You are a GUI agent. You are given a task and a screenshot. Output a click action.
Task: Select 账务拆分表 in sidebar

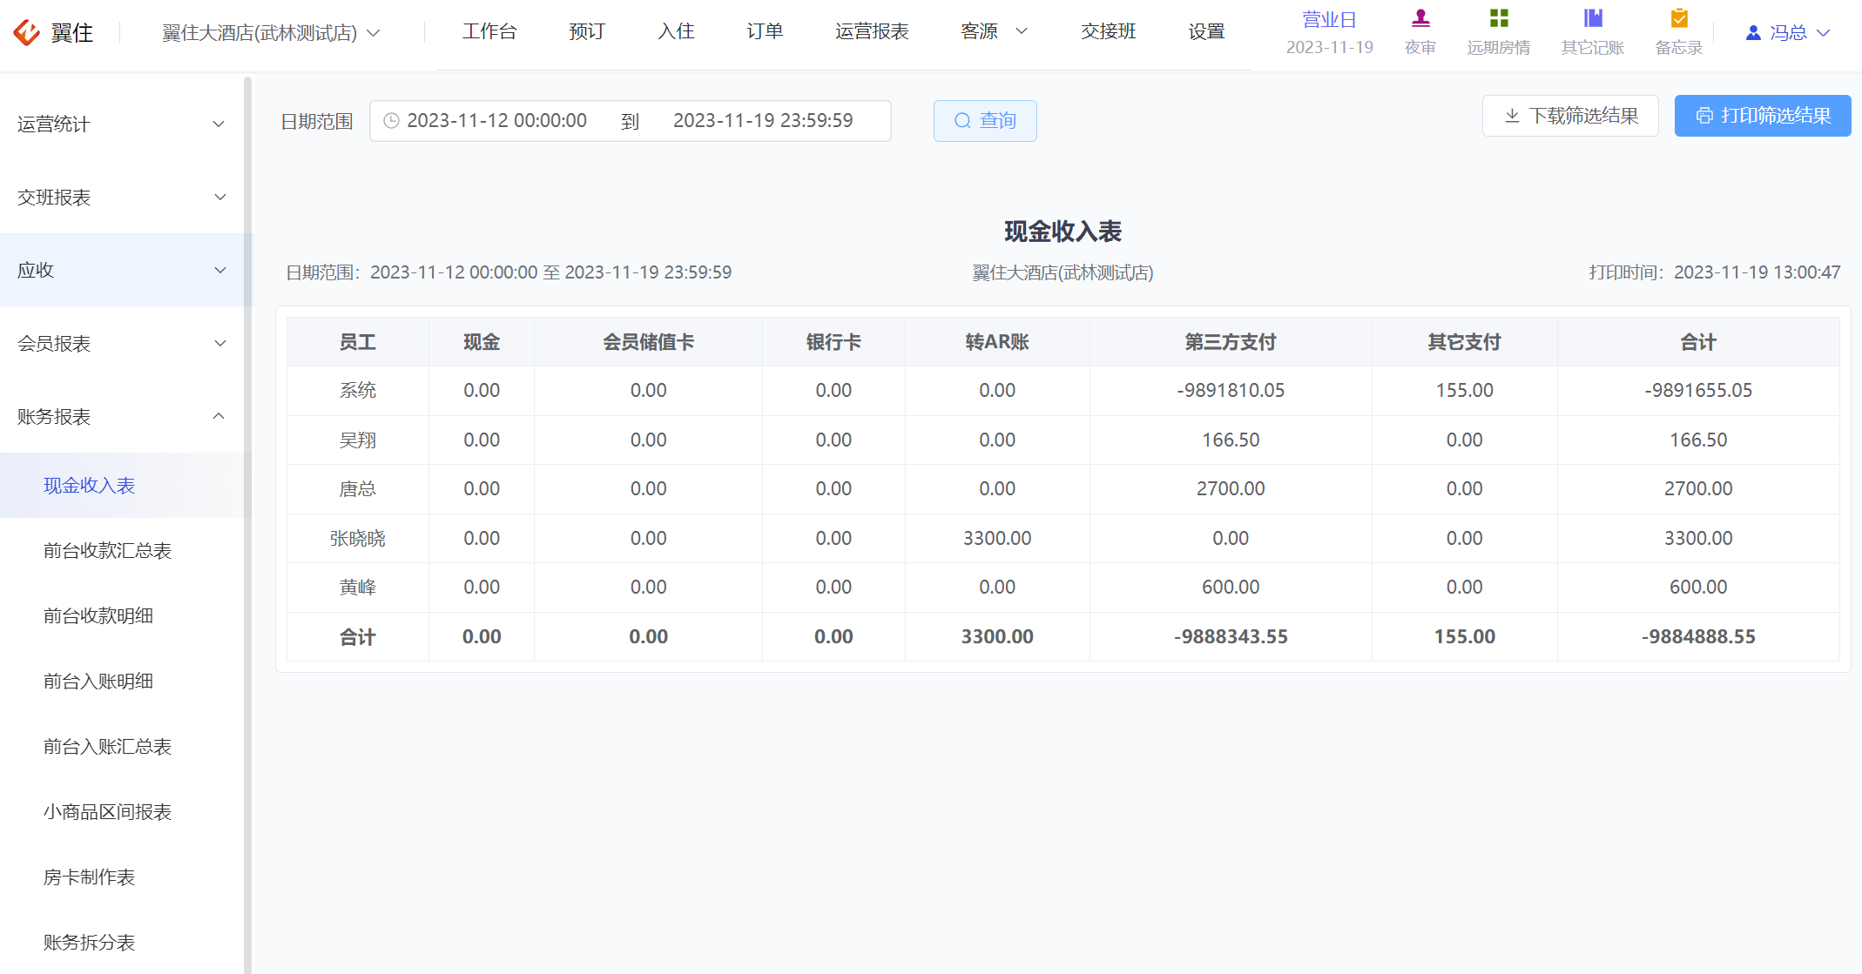click(122, 942)
